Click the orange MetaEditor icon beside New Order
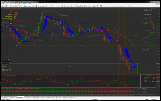This screenshot has width=161, height=101. click(x=33, y=6)
